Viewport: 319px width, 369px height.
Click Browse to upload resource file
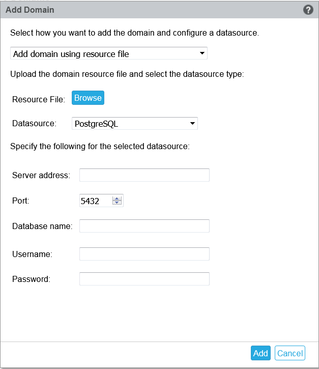[88, 98]
